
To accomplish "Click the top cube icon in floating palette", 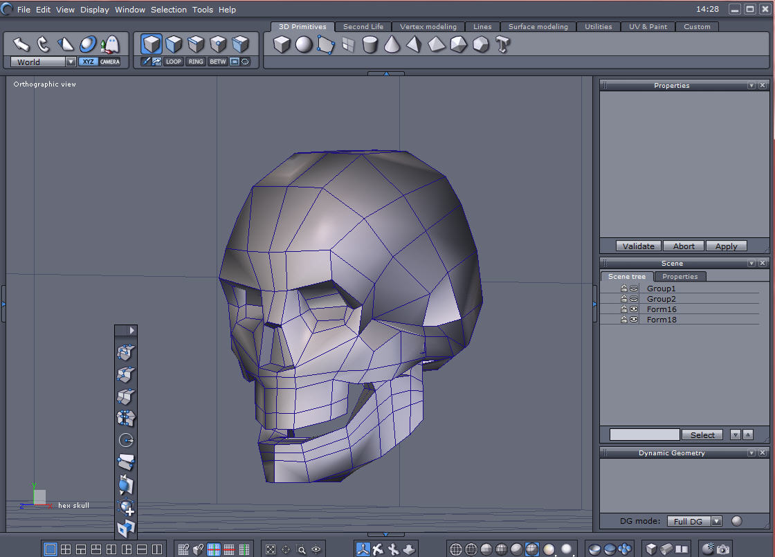I will (126, 352).
